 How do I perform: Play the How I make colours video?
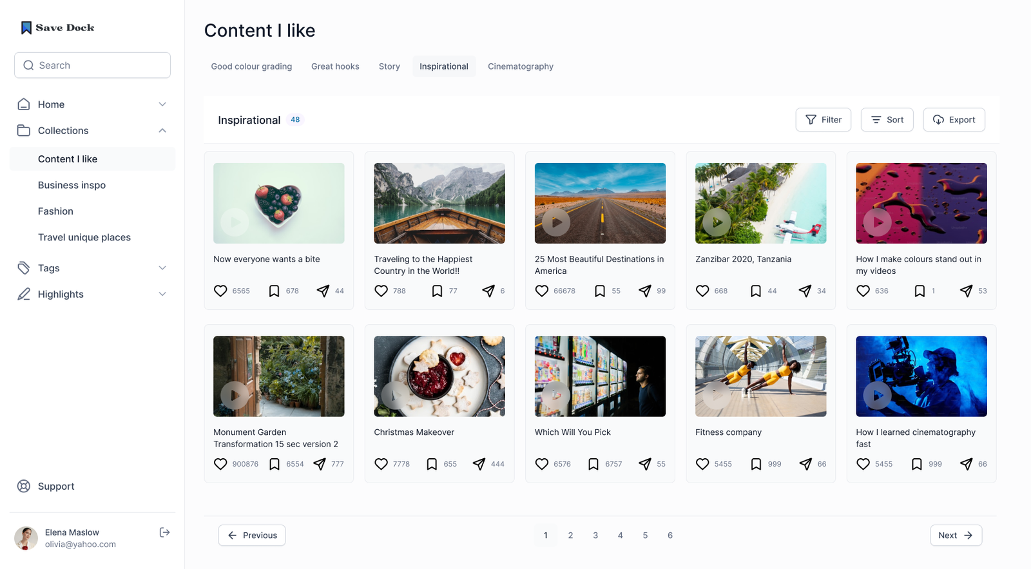pyautogui.click(x=877, y=222)
